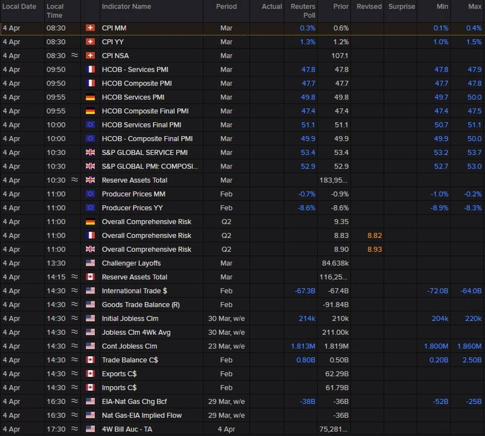485x436 pixels.
Task: Click the Swiss flag in the CPI MM row
Action: point(90,28)
